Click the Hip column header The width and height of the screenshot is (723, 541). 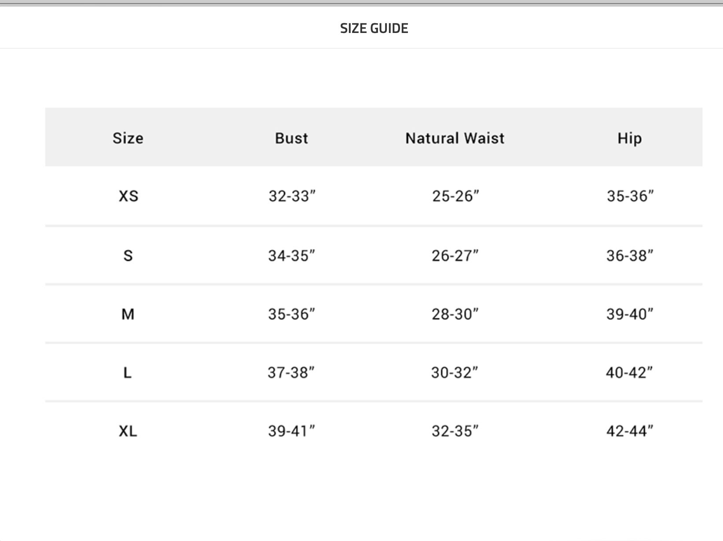click(629, 138)
